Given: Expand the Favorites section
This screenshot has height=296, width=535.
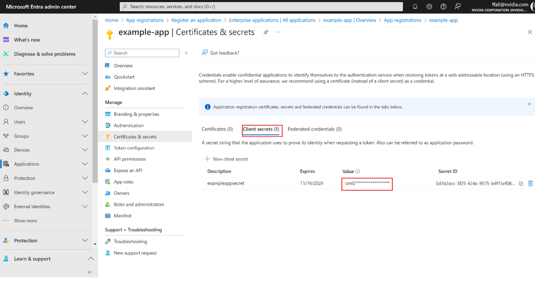Looking at the screenshot, I should [x=85, y=74].
